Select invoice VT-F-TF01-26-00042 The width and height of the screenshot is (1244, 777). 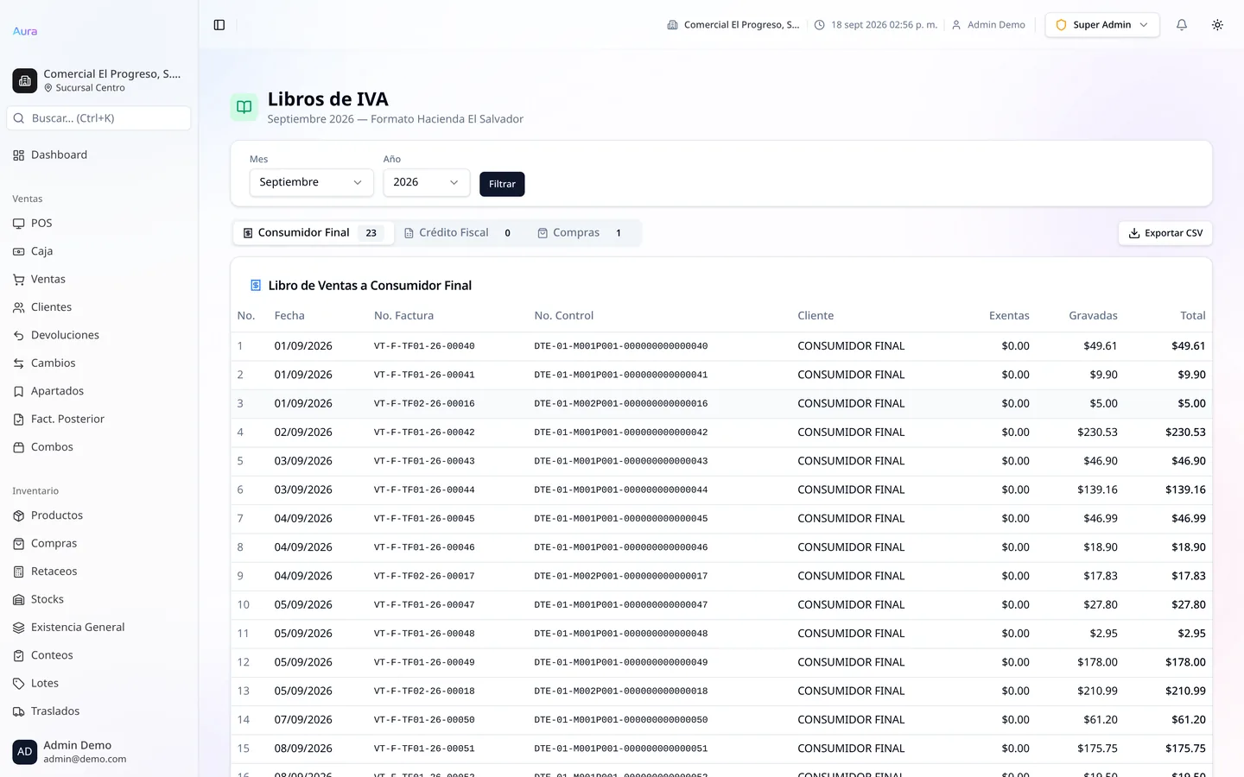[424, 433]
